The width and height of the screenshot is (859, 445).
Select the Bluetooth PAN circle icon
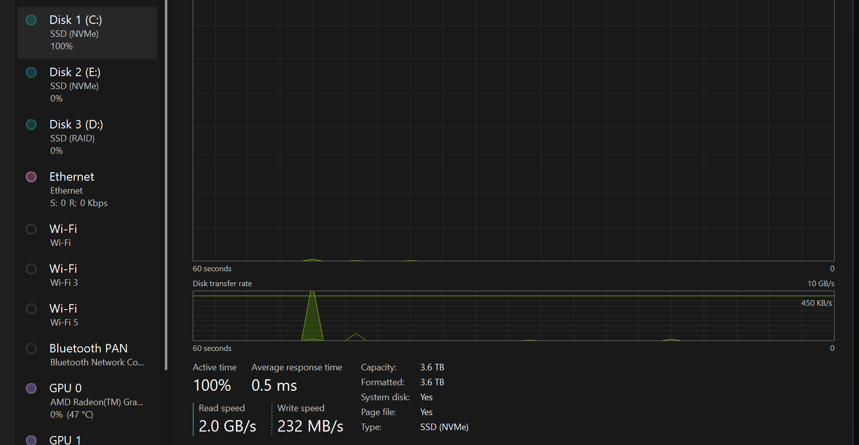pos(31,348)
